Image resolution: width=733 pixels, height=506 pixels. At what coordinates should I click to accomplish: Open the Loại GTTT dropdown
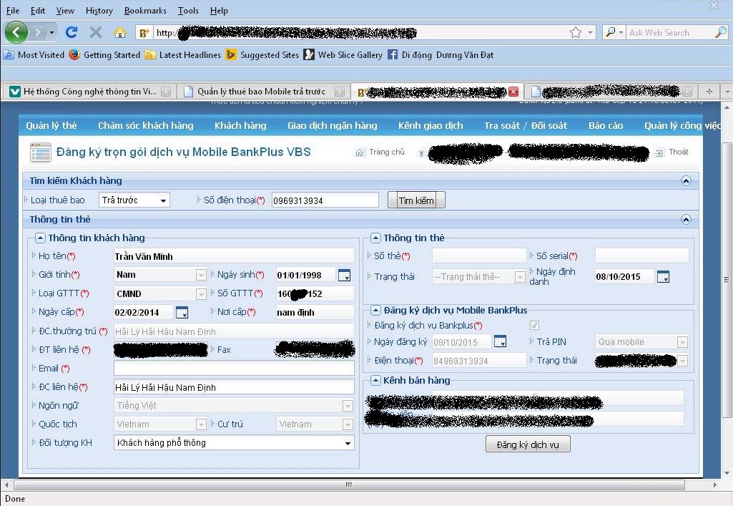pos(160,293)
